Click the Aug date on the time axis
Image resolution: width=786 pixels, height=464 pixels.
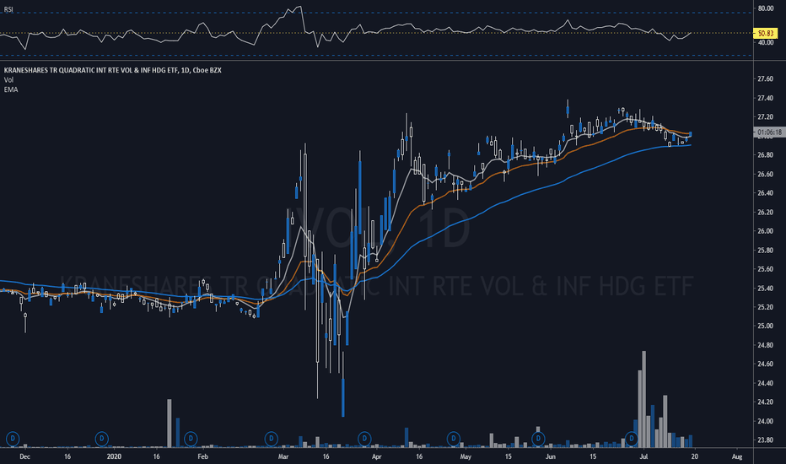click(737, 456)
